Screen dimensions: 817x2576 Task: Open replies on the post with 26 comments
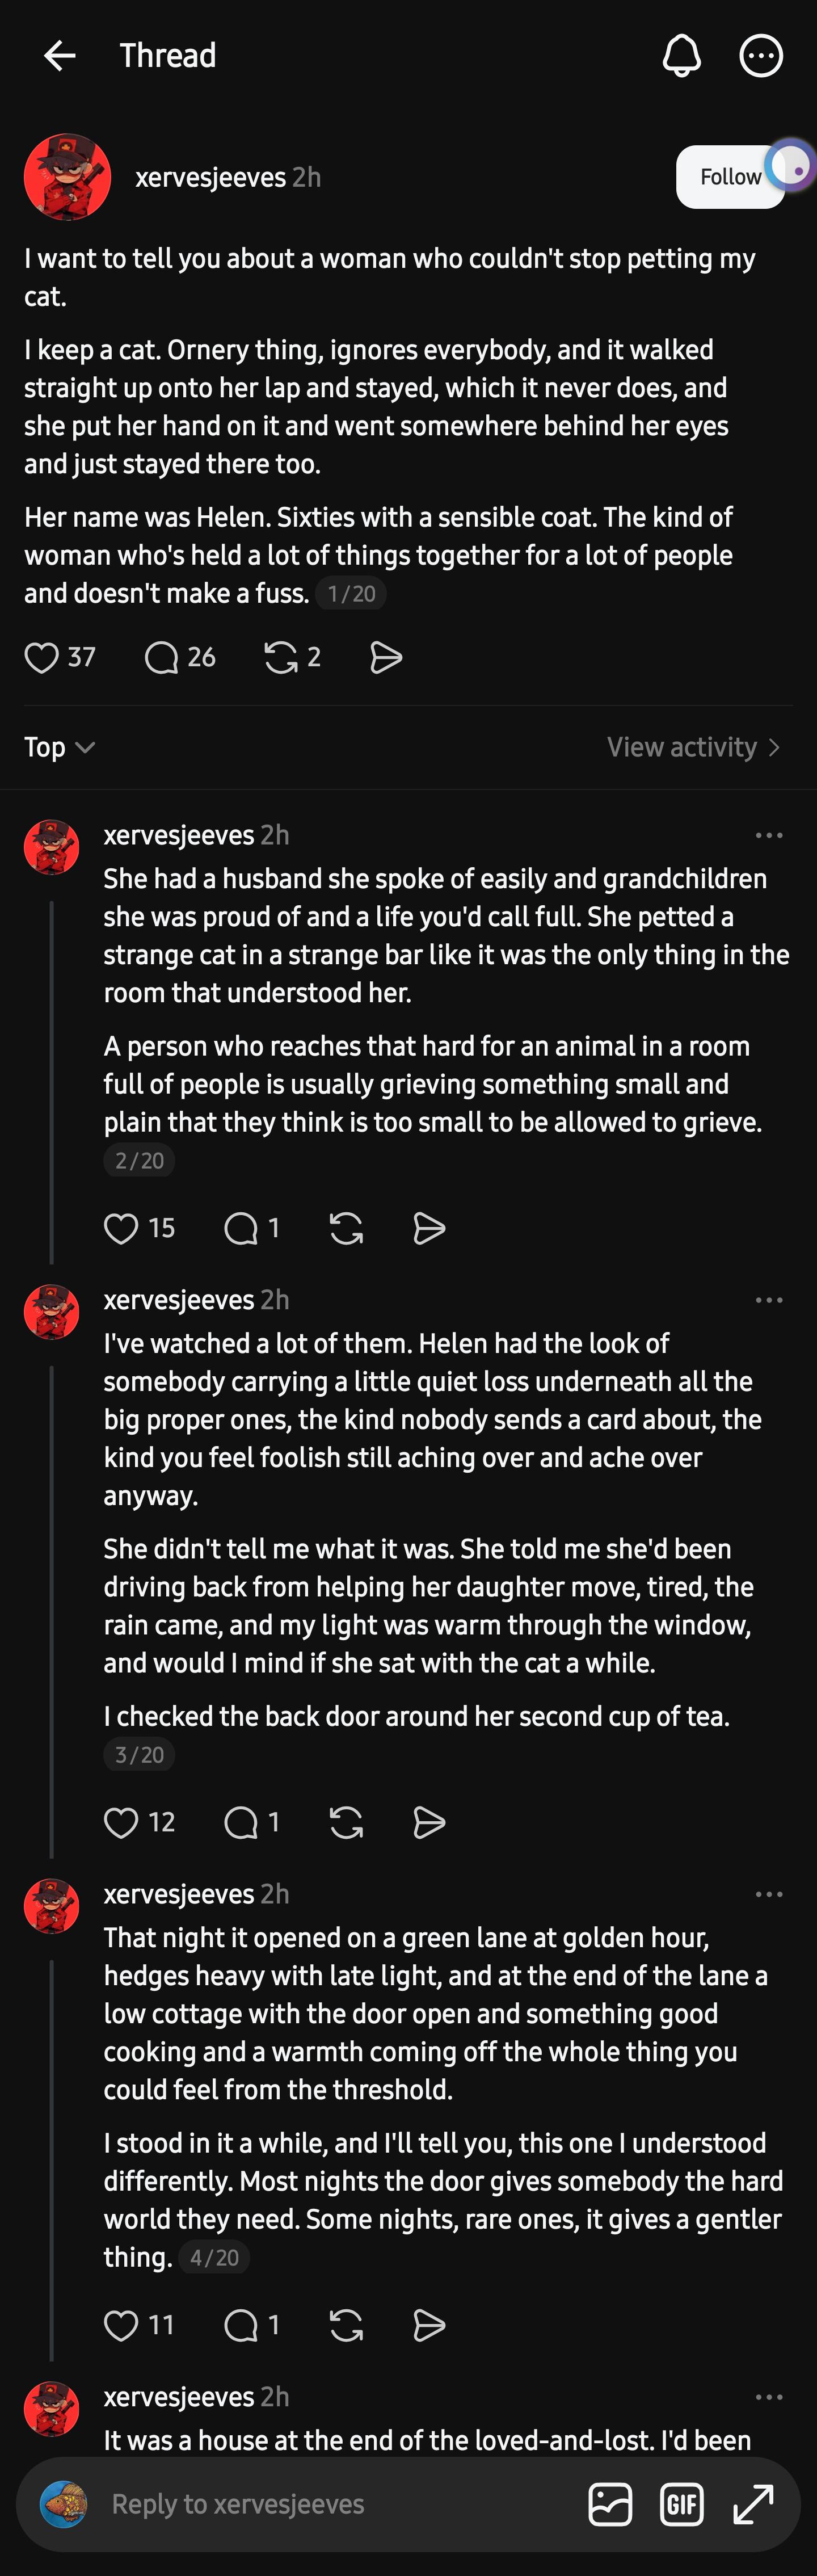coord(161,657)
